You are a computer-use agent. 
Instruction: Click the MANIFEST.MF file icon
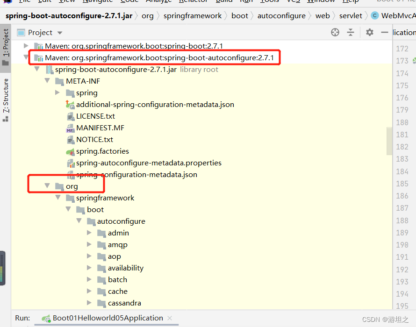click(x=70, y=128)
